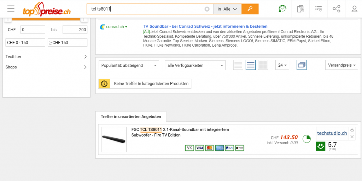Switch to compact list view

coord(238,65)
